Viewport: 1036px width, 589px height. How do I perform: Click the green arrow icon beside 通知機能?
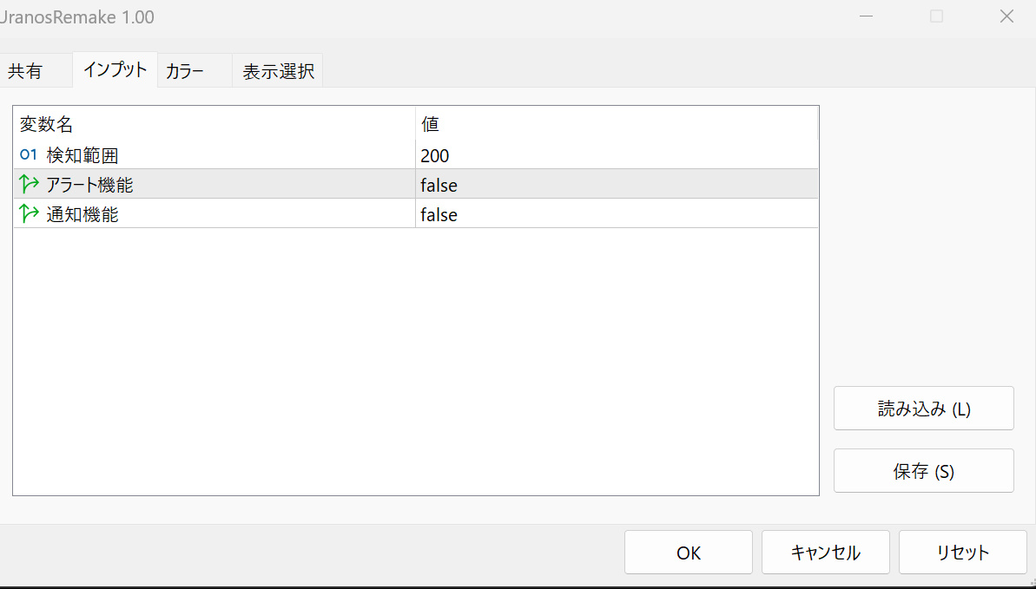[30, 214]
